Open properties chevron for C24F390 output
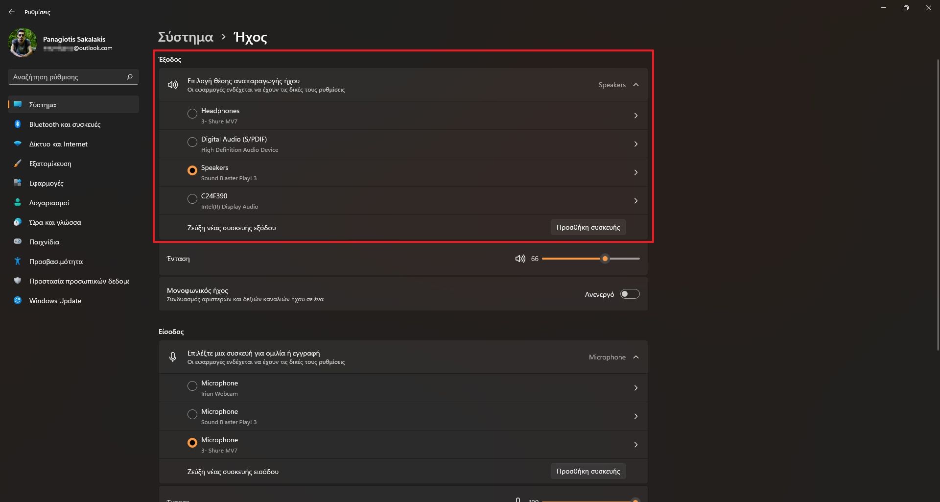Screen dimensions: 940x502 click(x=635, y=201)
